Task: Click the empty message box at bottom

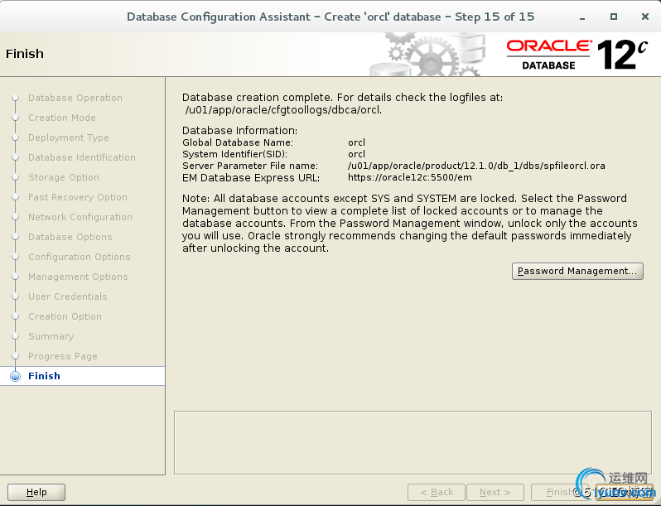Action: 413,442
